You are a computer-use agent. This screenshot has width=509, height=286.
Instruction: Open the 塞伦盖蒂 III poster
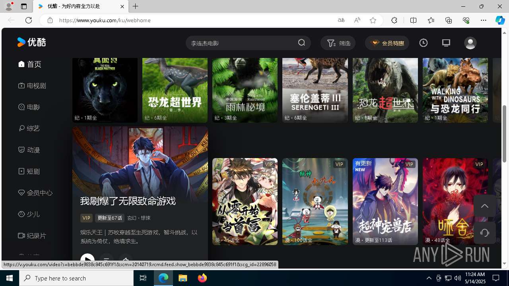tap(315, 90)
